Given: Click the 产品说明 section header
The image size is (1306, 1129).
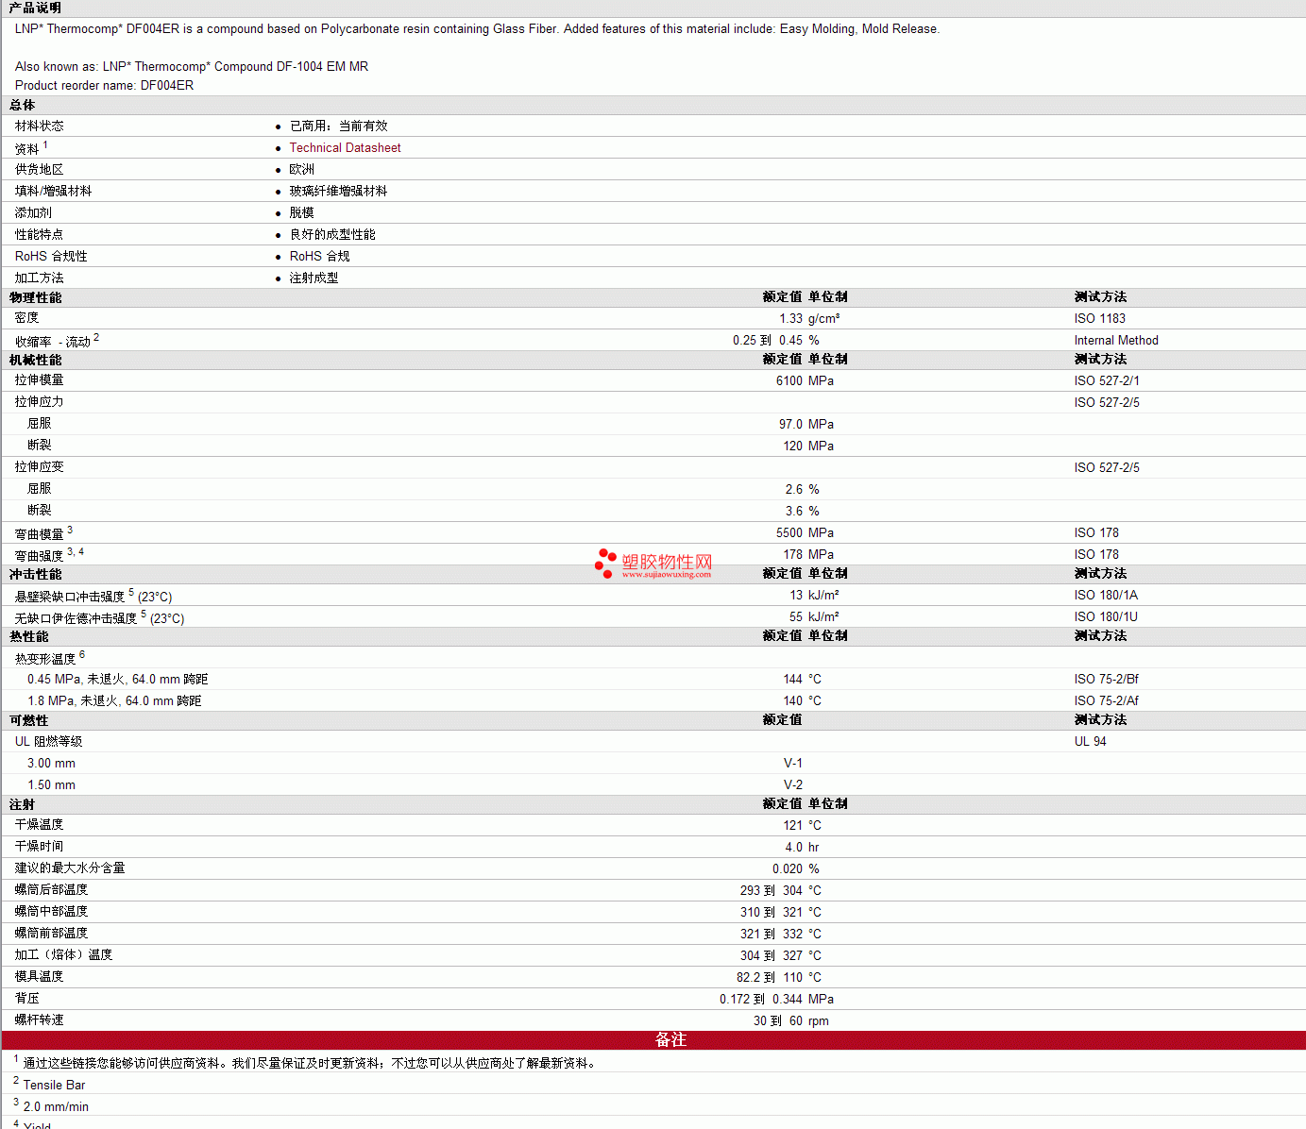Looking at the screenshot, I should click(x=35, y=8).
